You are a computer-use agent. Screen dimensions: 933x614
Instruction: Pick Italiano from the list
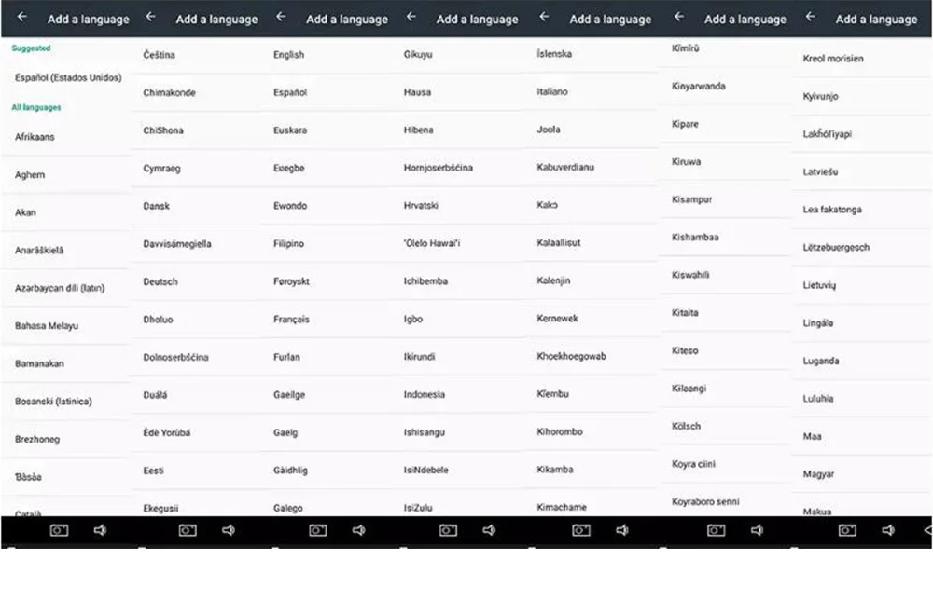pos(591,91)
